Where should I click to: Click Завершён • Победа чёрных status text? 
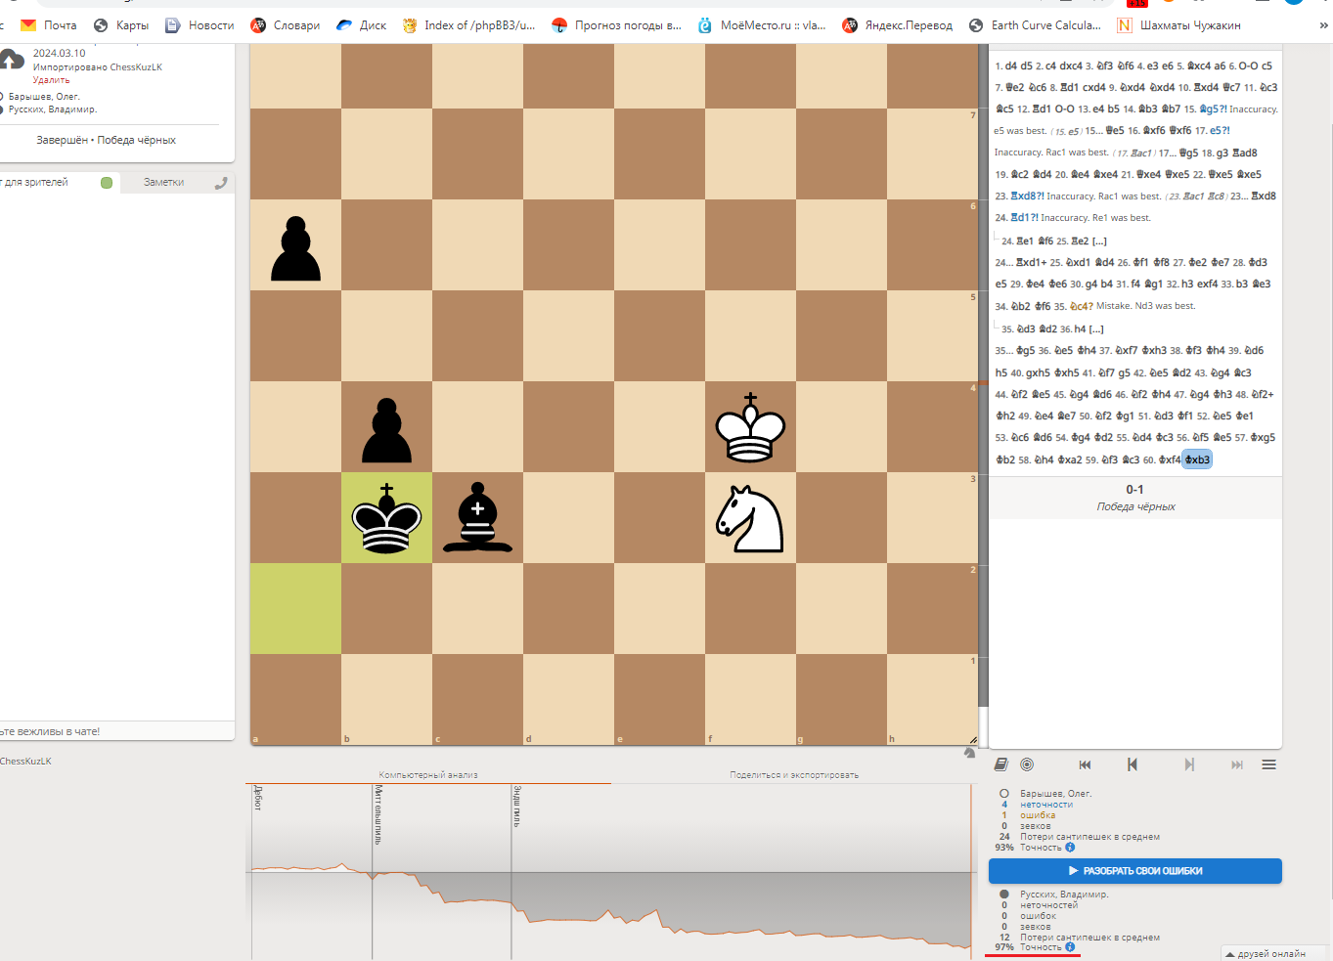pos(106,140)
